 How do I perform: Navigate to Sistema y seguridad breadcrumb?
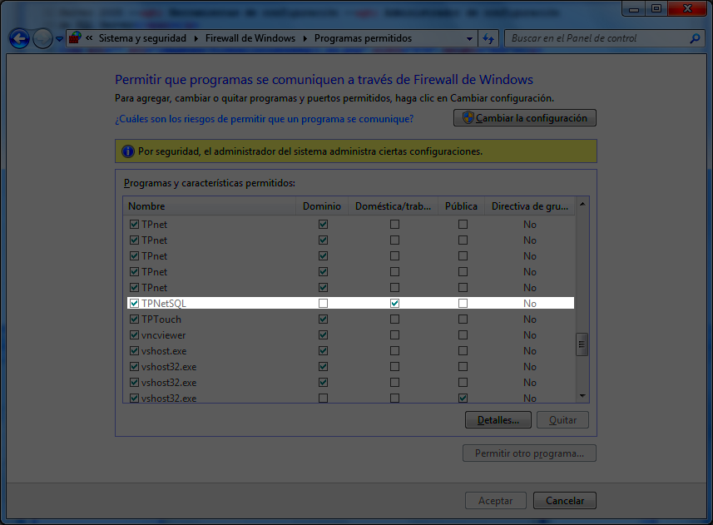pos(142,38)
